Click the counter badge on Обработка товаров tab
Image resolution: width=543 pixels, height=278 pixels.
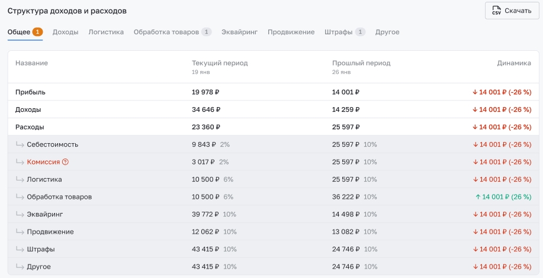tap(206, 32)
